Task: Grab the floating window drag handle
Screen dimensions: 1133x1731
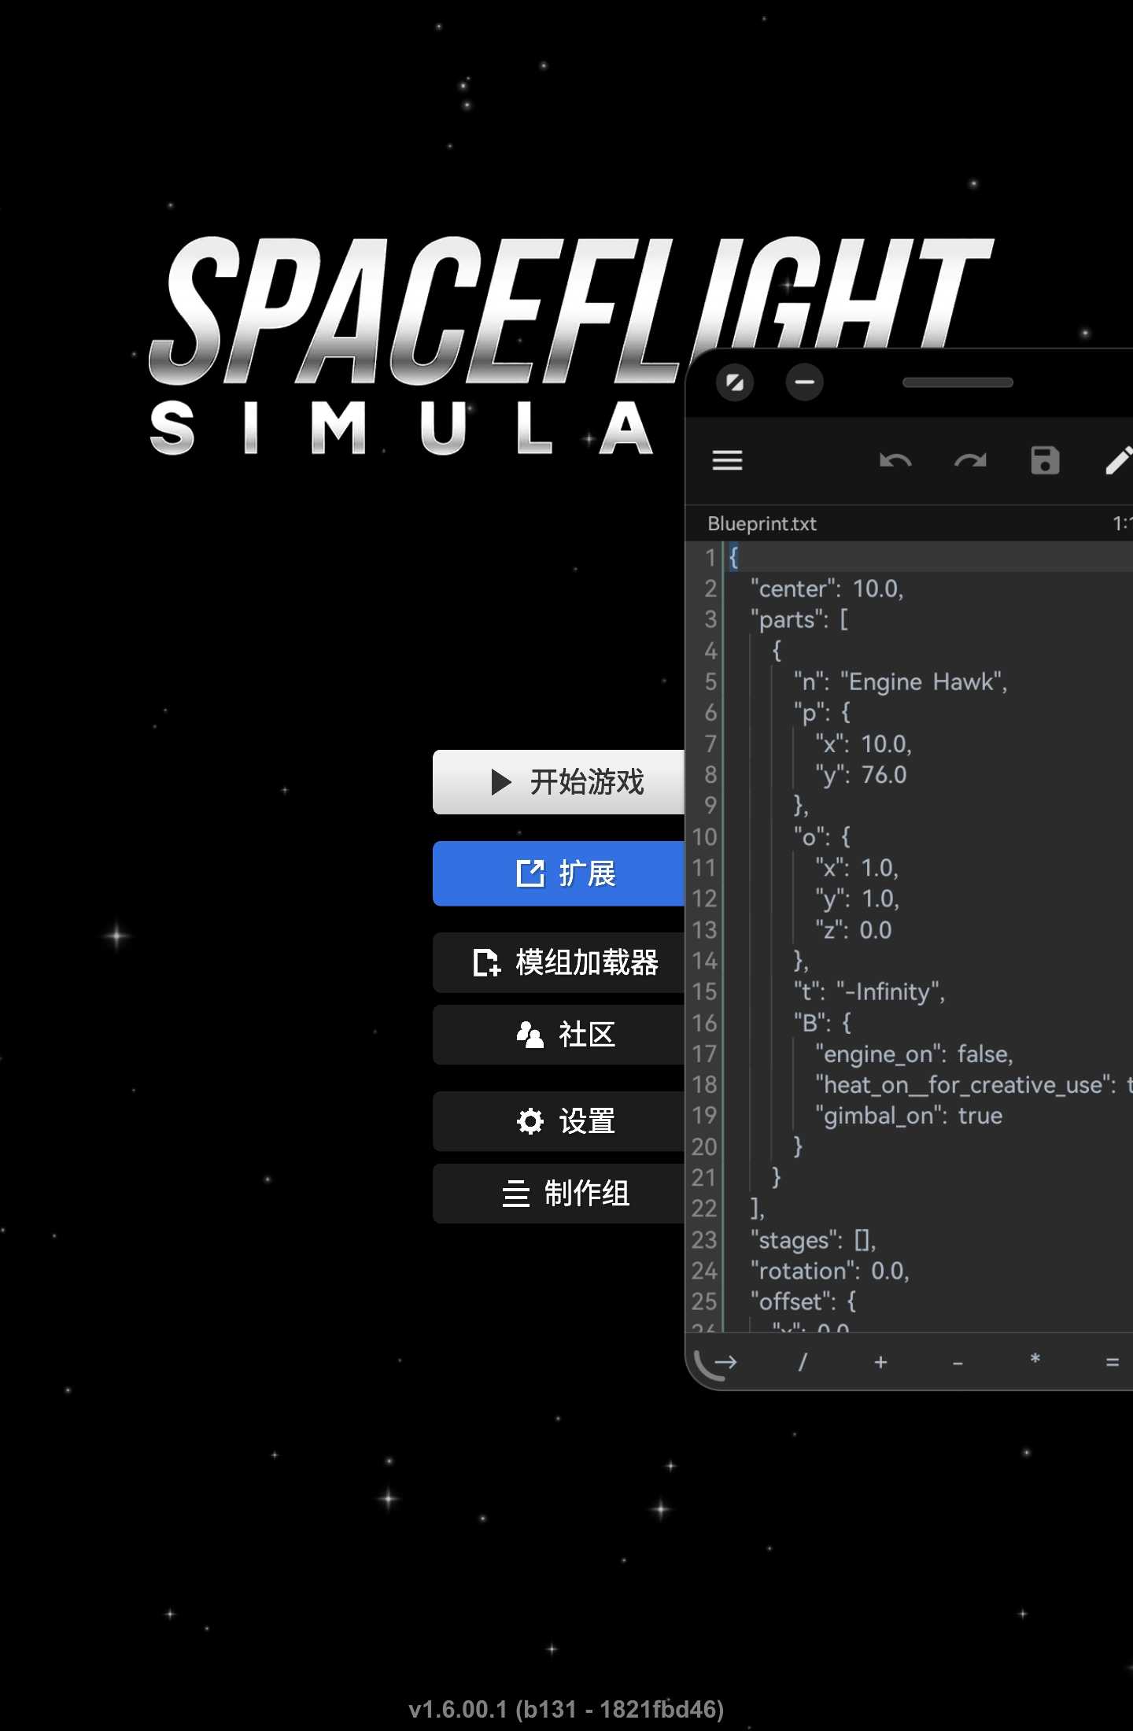Action: pos(958,382)
